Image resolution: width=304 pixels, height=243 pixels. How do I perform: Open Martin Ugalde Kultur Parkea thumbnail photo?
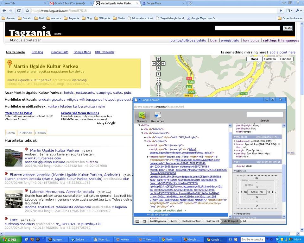14,158
